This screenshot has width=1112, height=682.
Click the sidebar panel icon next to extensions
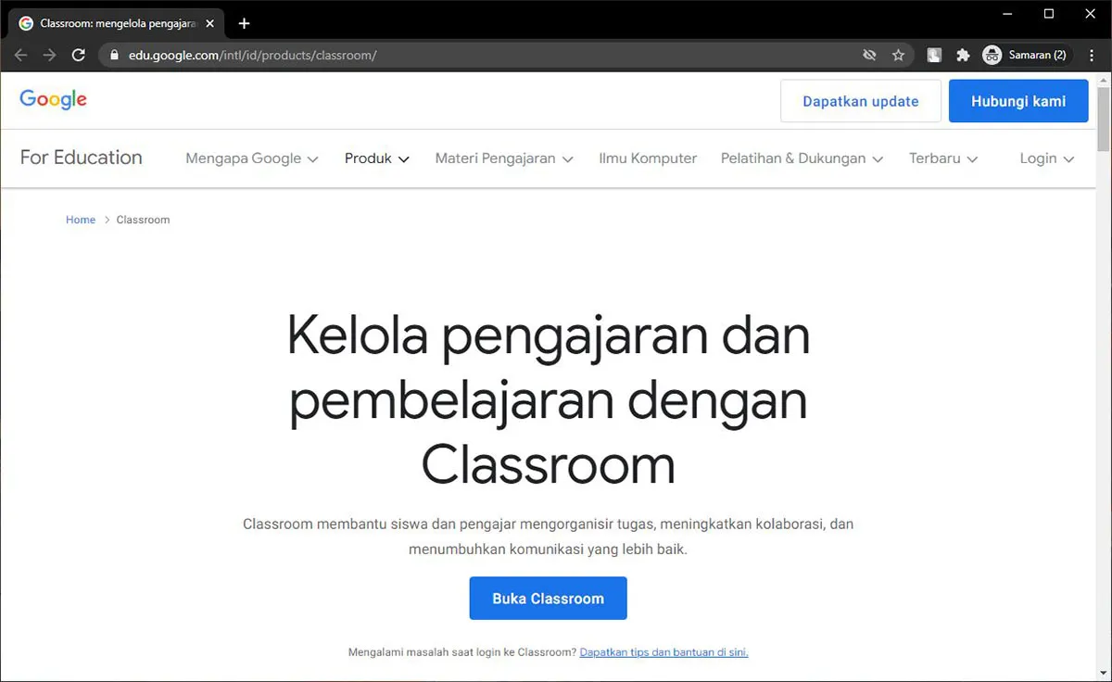click(x=933, y=55)
